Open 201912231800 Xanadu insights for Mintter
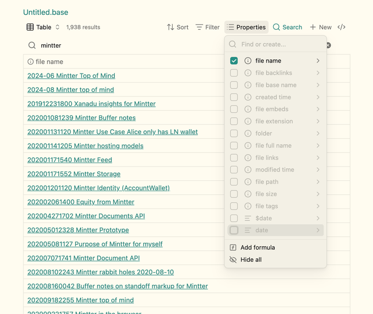Viewport: 373px width, 314px height. coord(91,104)
